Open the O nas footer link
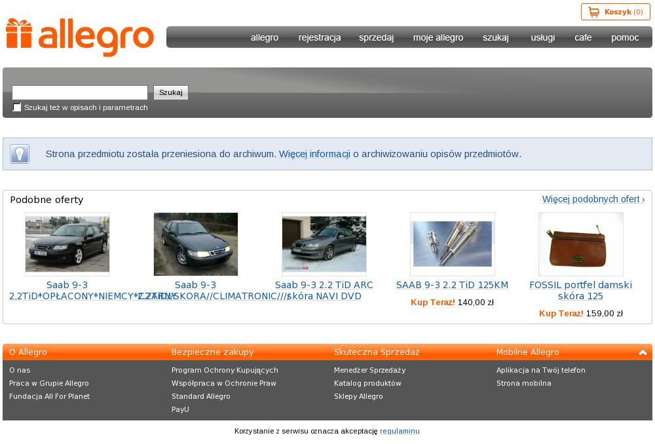 click(20, 370)
